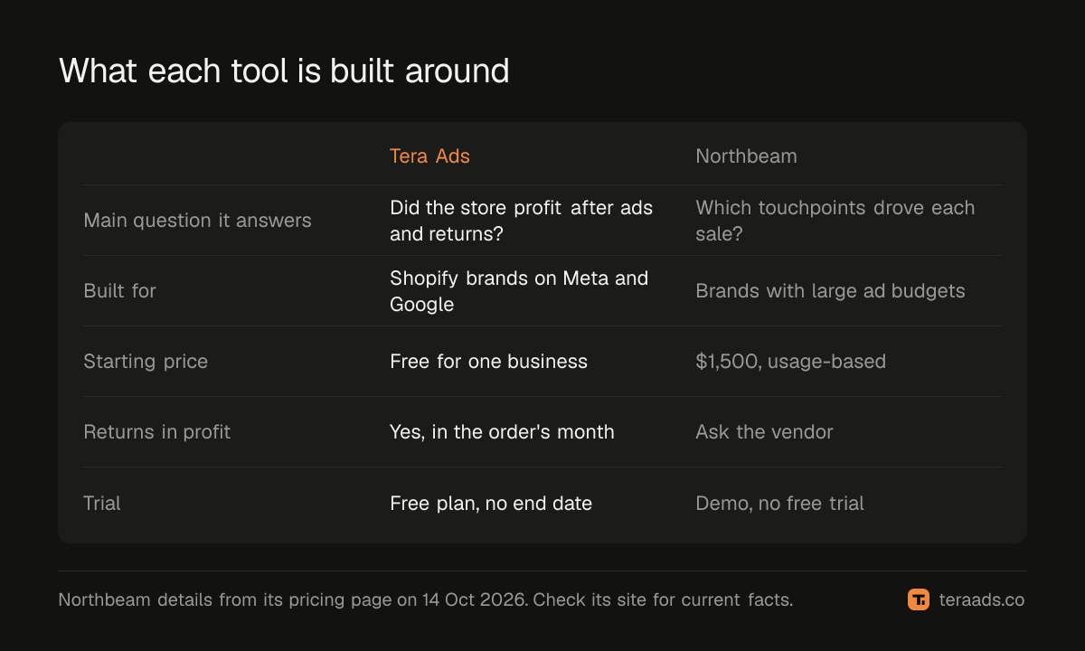Click the '$1,500, usage-based' cell
This screenshot has height=651, width=1085.
(x=790, y=362)
